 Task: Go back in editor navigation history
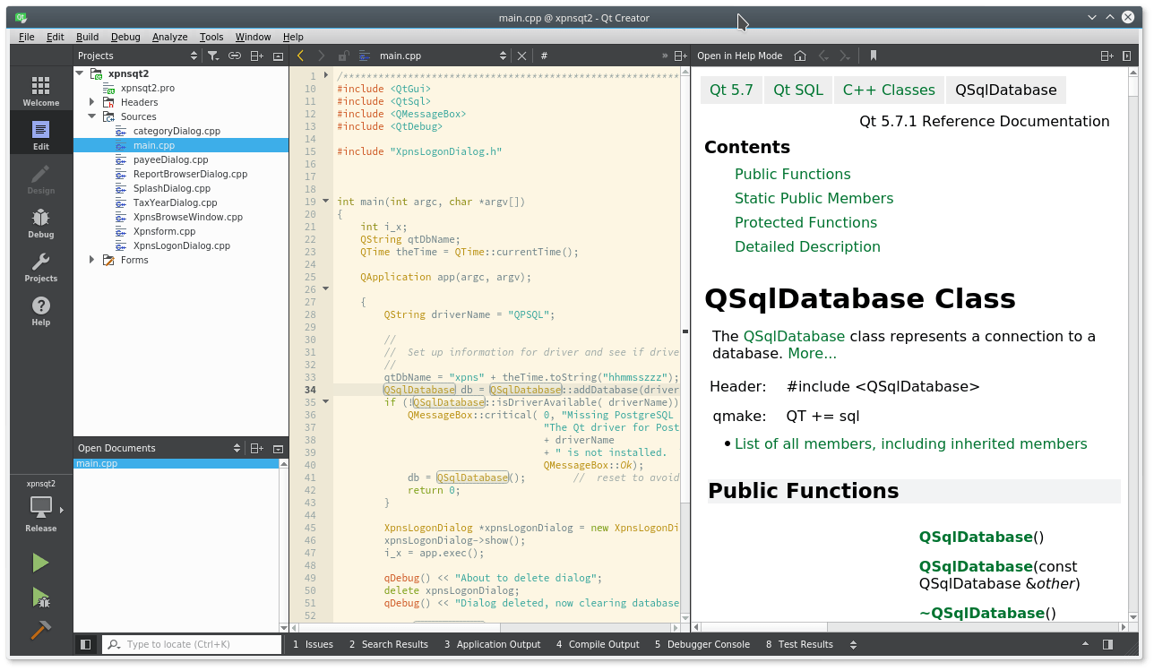[x=300, y=56]
